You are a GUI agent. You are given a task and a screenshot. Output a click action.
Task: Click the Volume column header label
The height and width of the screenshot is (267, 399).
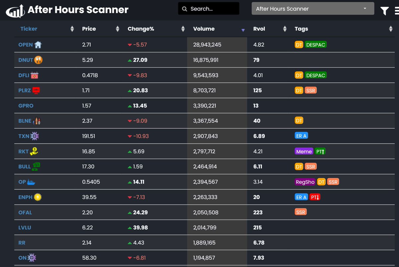point(204,29)
